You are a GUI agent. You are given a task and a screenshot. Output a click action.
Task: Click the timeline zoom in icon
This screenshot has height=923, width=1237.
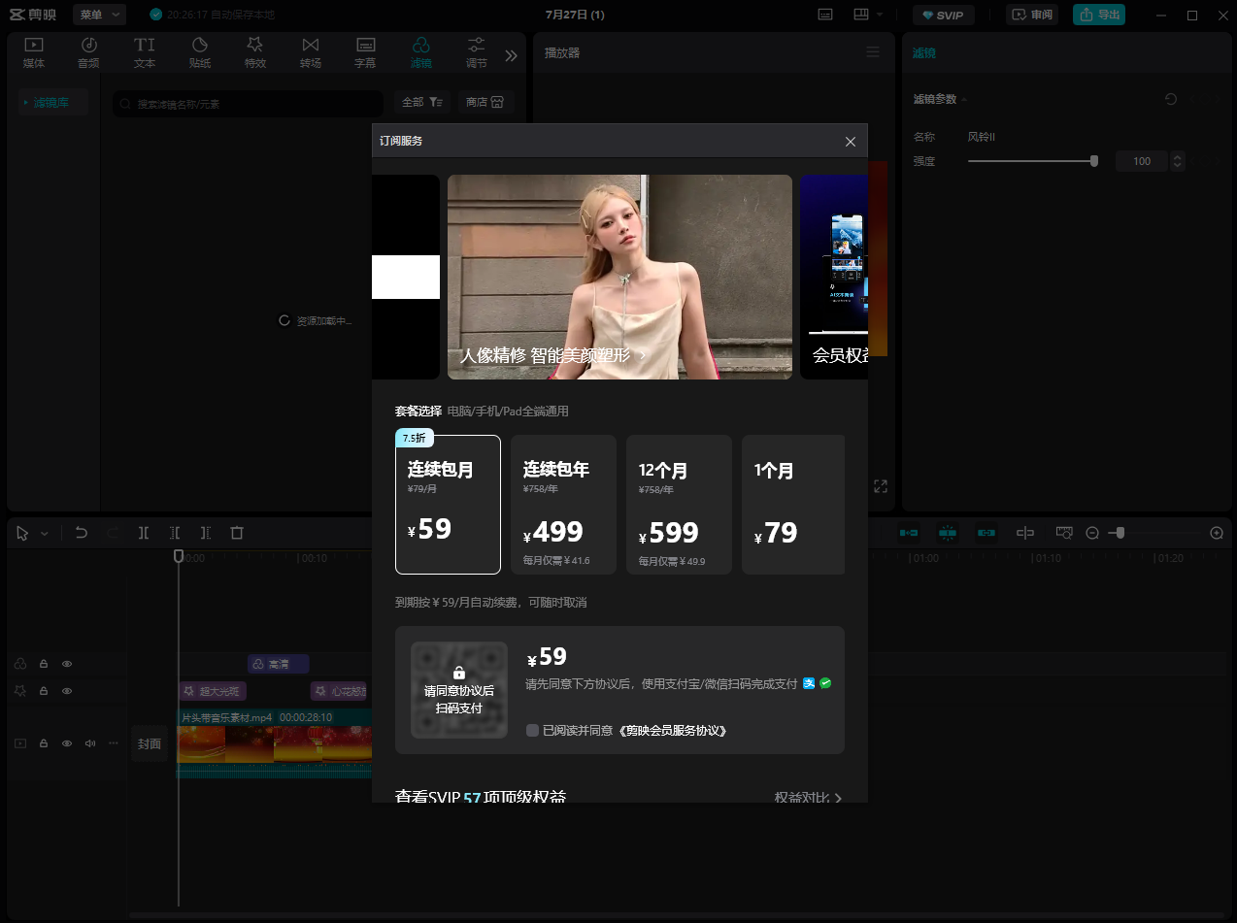tap(1217, 533)
